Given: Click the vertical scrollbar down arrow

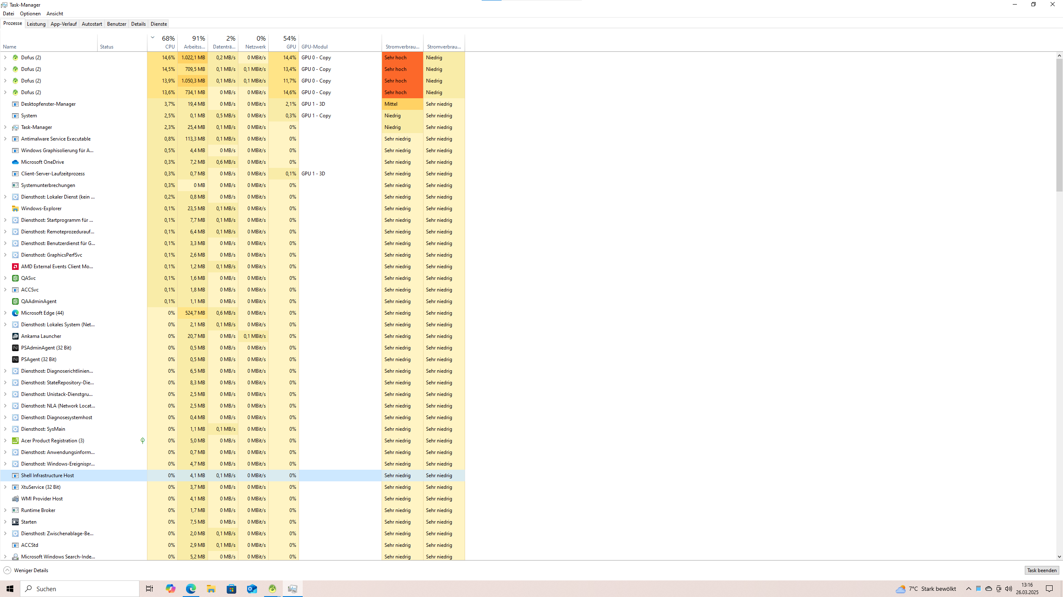Looking at the screenshot, I should tap(1059, 557).
